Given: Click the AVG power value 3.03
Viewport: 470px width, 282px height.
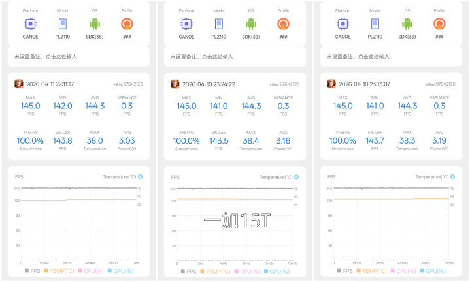Looking at the screenshot, I should coord(127,141).
